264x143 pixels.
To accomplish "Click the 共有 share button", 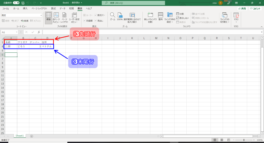I will click(242, 9).
